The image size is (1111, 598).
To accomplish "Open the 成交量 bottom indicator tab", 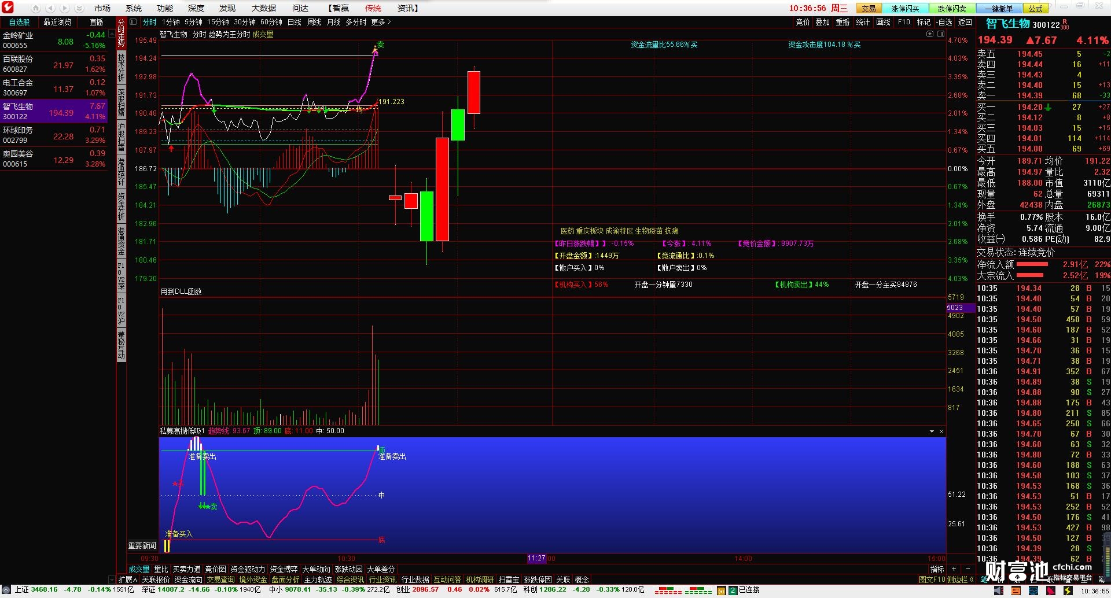I will 139,569.
